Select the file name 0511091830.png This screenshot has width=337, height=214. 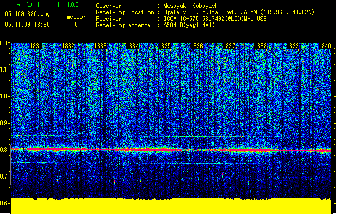click(27, 14)
